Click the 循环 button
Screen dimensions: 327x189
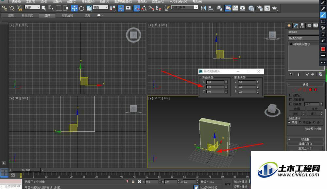[313, 114]
